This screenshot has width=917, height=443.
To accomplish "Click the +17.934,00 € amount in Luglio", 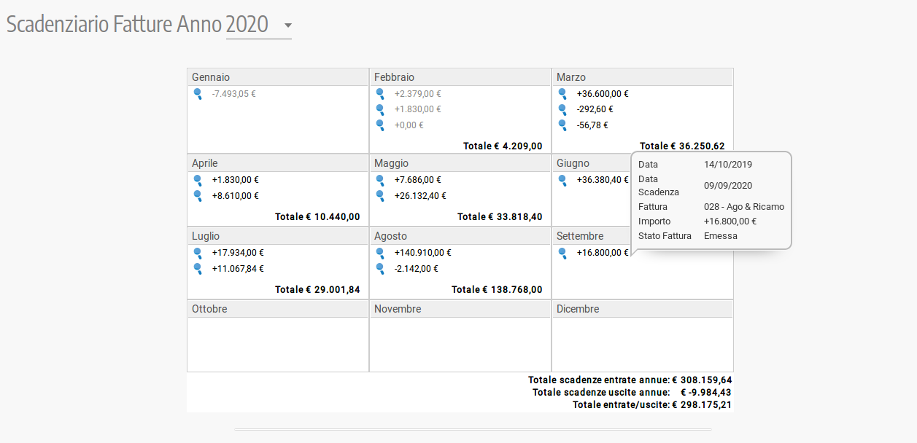I will (238, 253).
